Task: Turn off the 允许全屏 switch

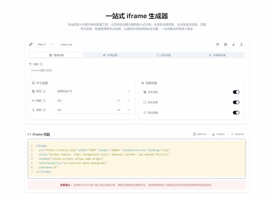Action: [236, 102]
